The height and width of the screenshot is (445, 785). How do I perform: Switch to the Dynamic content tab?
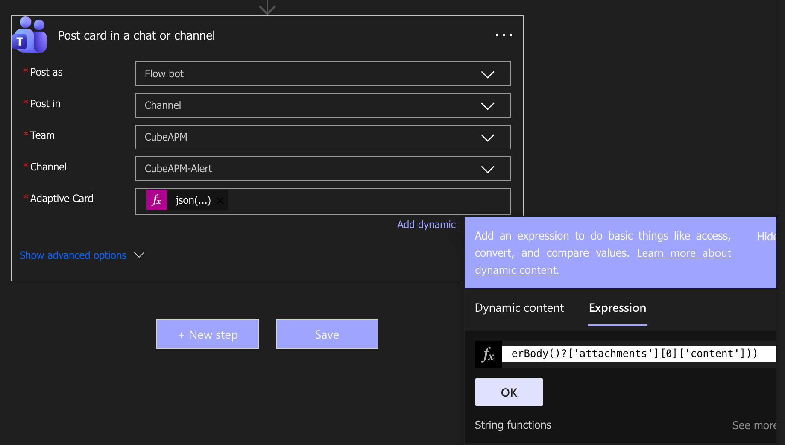[x=519, y=307]
